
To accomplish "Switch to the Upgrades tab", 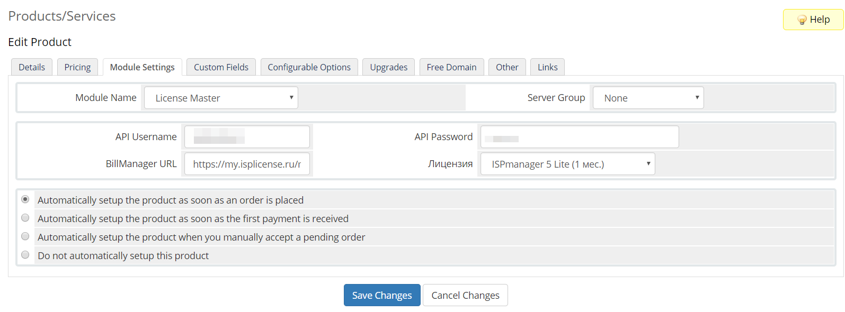I will click(388, 67).
